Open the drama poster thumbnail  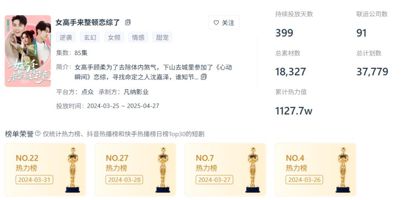coord(28,51)
